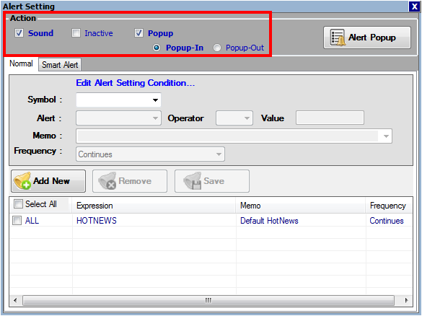
Task: Choose the Popup-In radio option
Action: [157, 48]
